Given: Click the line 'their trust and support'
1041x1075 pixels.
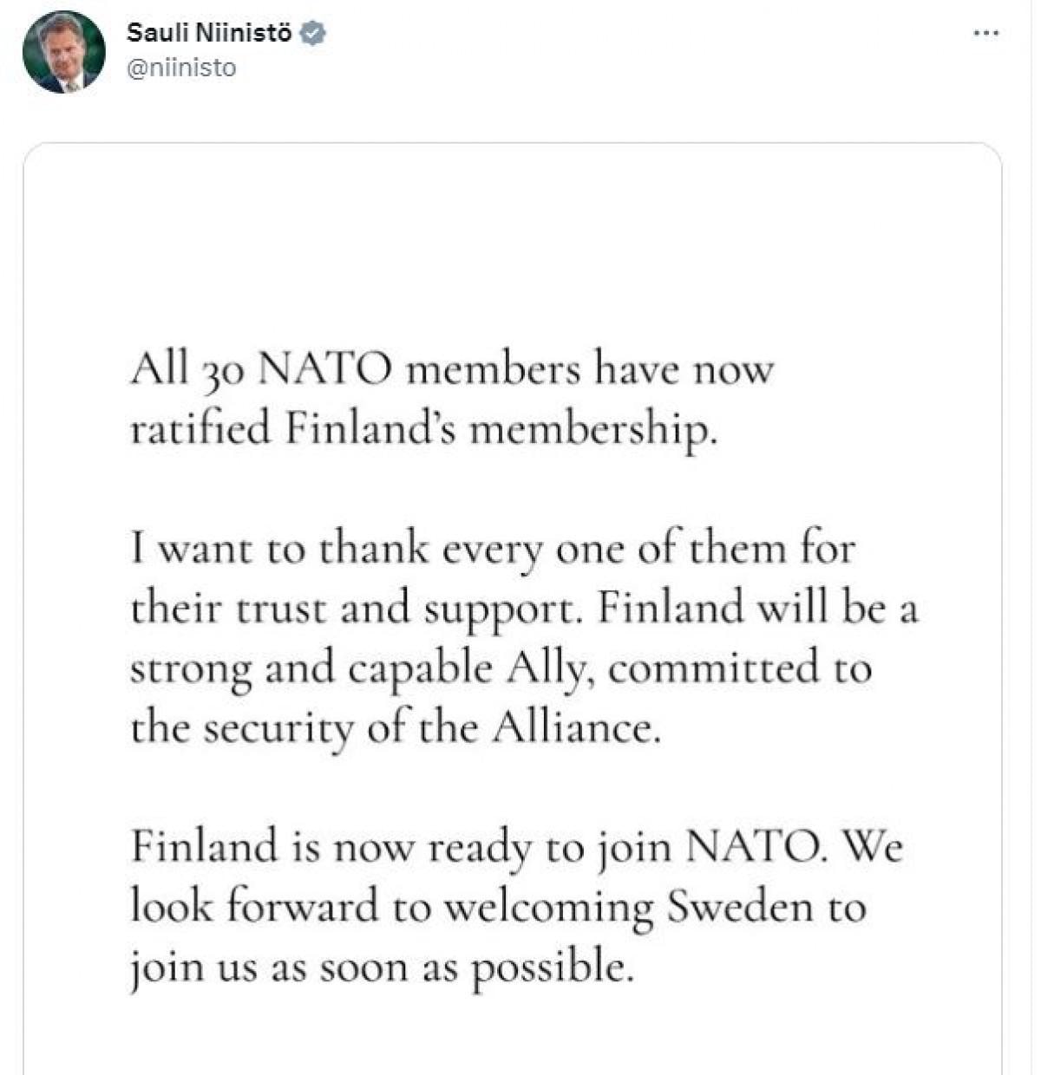Looking at the screenshot, I should coord(524,609).
